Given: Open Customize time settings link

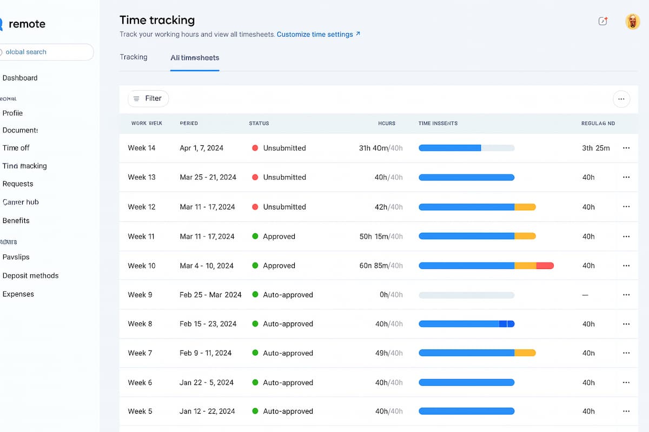Looking at the screenshot, I should [x=318, y=35].
